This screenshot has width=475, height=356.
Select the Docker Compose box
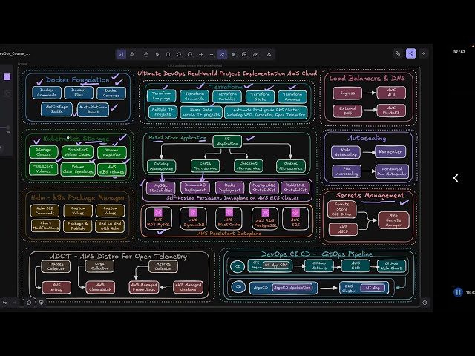point(111,93)
